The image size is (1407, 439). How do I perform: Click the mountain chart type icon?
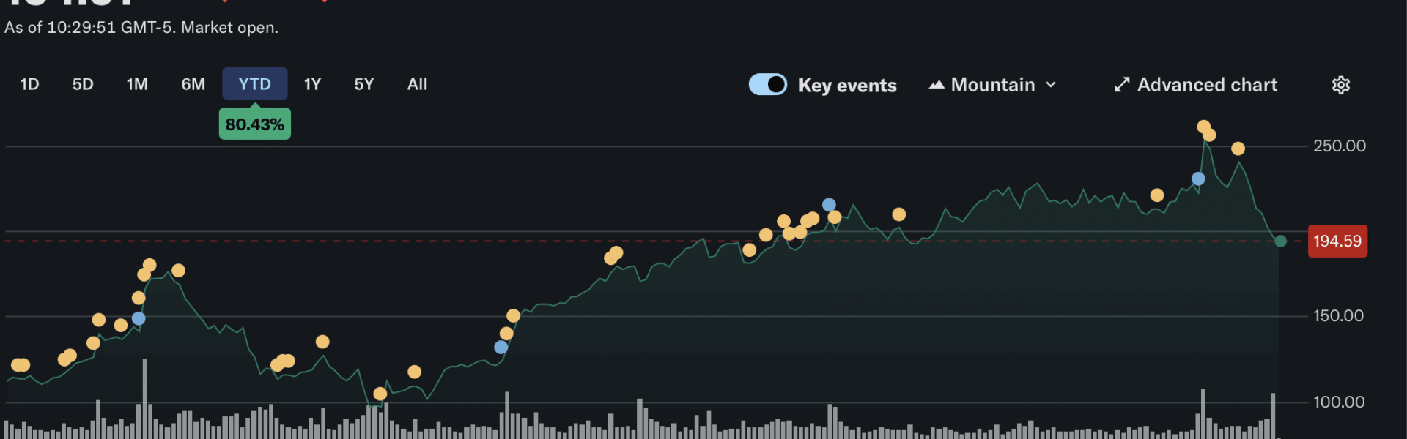pyautogui.click(x=936, y=85)
